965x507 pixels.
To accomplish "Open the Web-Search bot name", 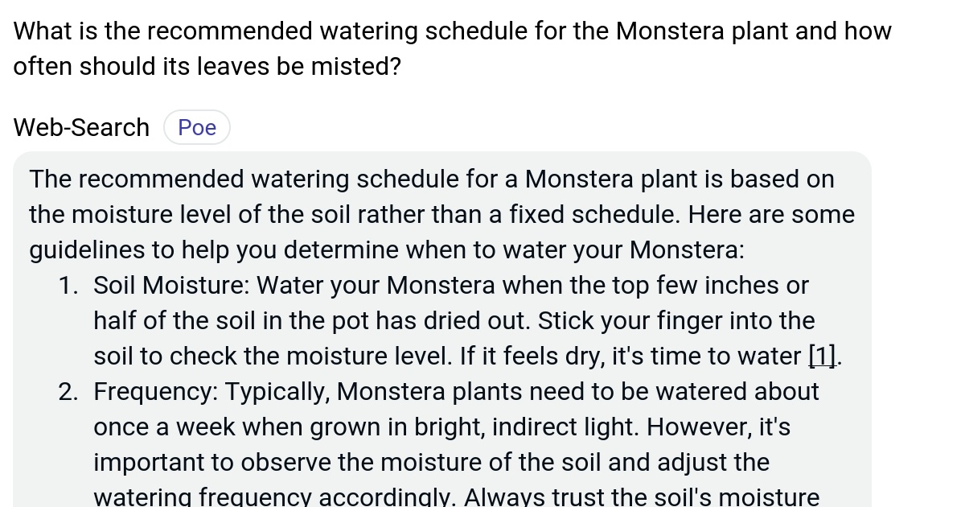I will (x=80, y=126).
